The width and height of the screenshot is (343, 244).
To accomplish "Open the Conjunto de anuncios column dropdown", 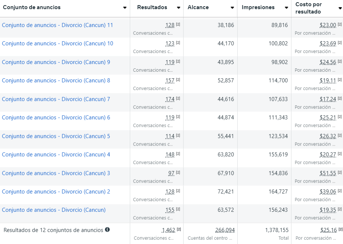I will [x=125, y=8].
